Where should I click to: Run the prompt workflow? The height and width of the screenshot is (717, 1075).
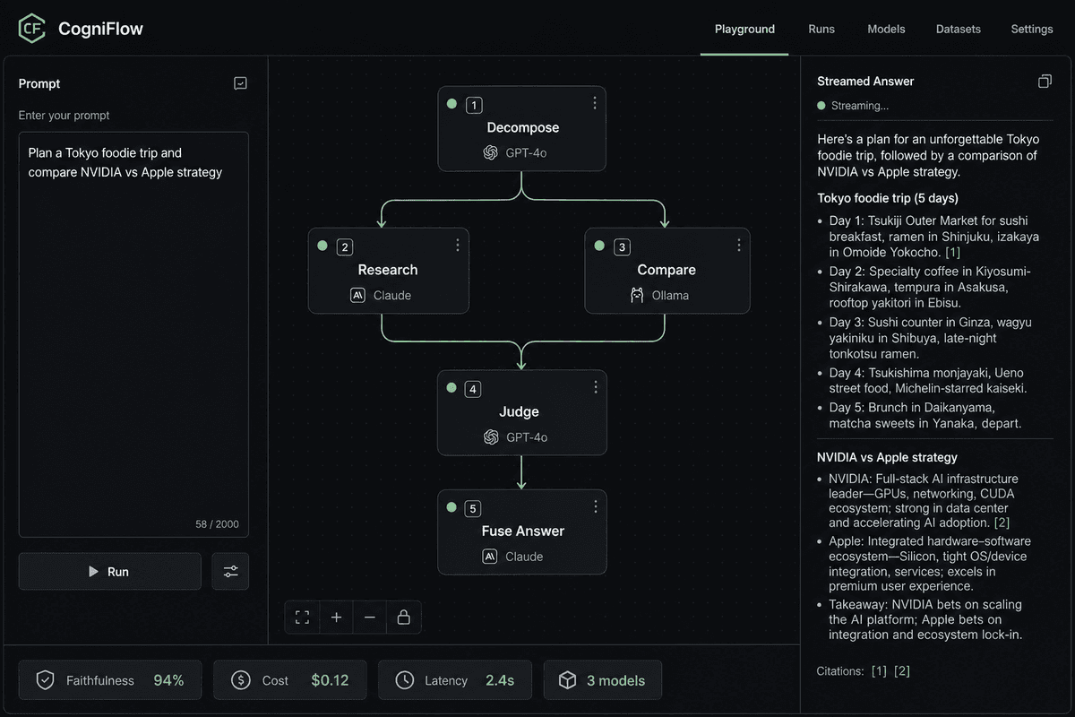tap(109, 571)
